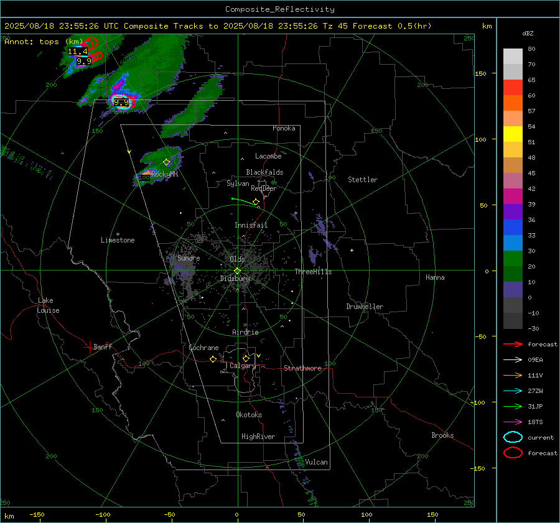Screen dimensions: 560x523
Task: Select the magenta 39-42 dBZ color swatch
Action: pos(513,197)
